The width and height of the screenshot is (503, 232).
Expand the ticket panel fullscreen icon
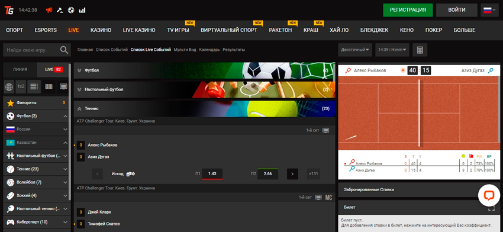[x=491, y=208]
